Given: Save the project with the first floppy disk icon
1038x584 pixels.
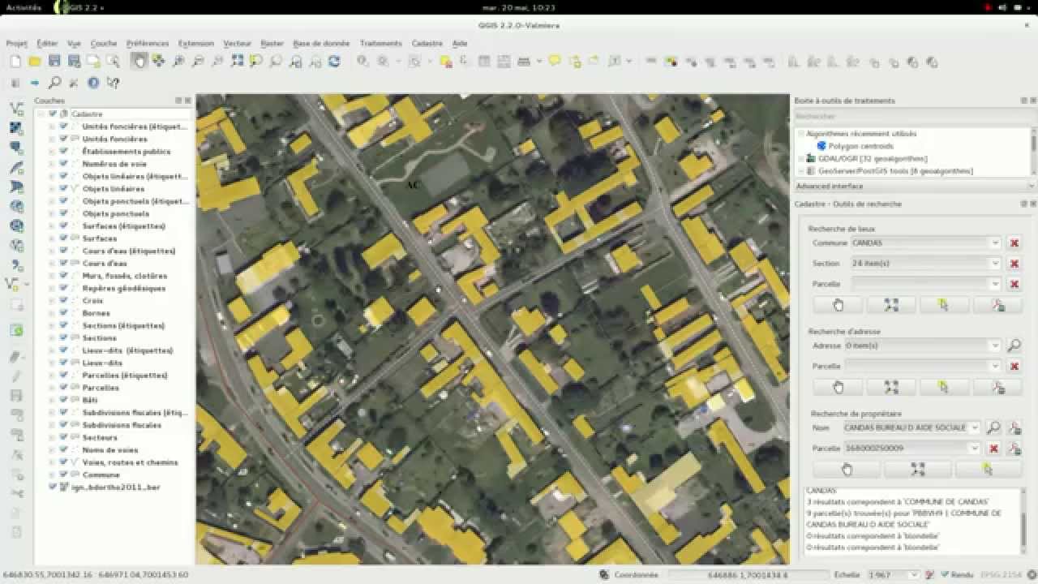Looking at the screenshot, I should tap(54, 62).
